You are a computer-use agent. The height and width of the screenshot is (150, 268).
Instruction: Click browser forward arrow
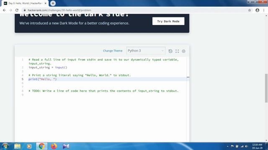[x=10, y=10]
